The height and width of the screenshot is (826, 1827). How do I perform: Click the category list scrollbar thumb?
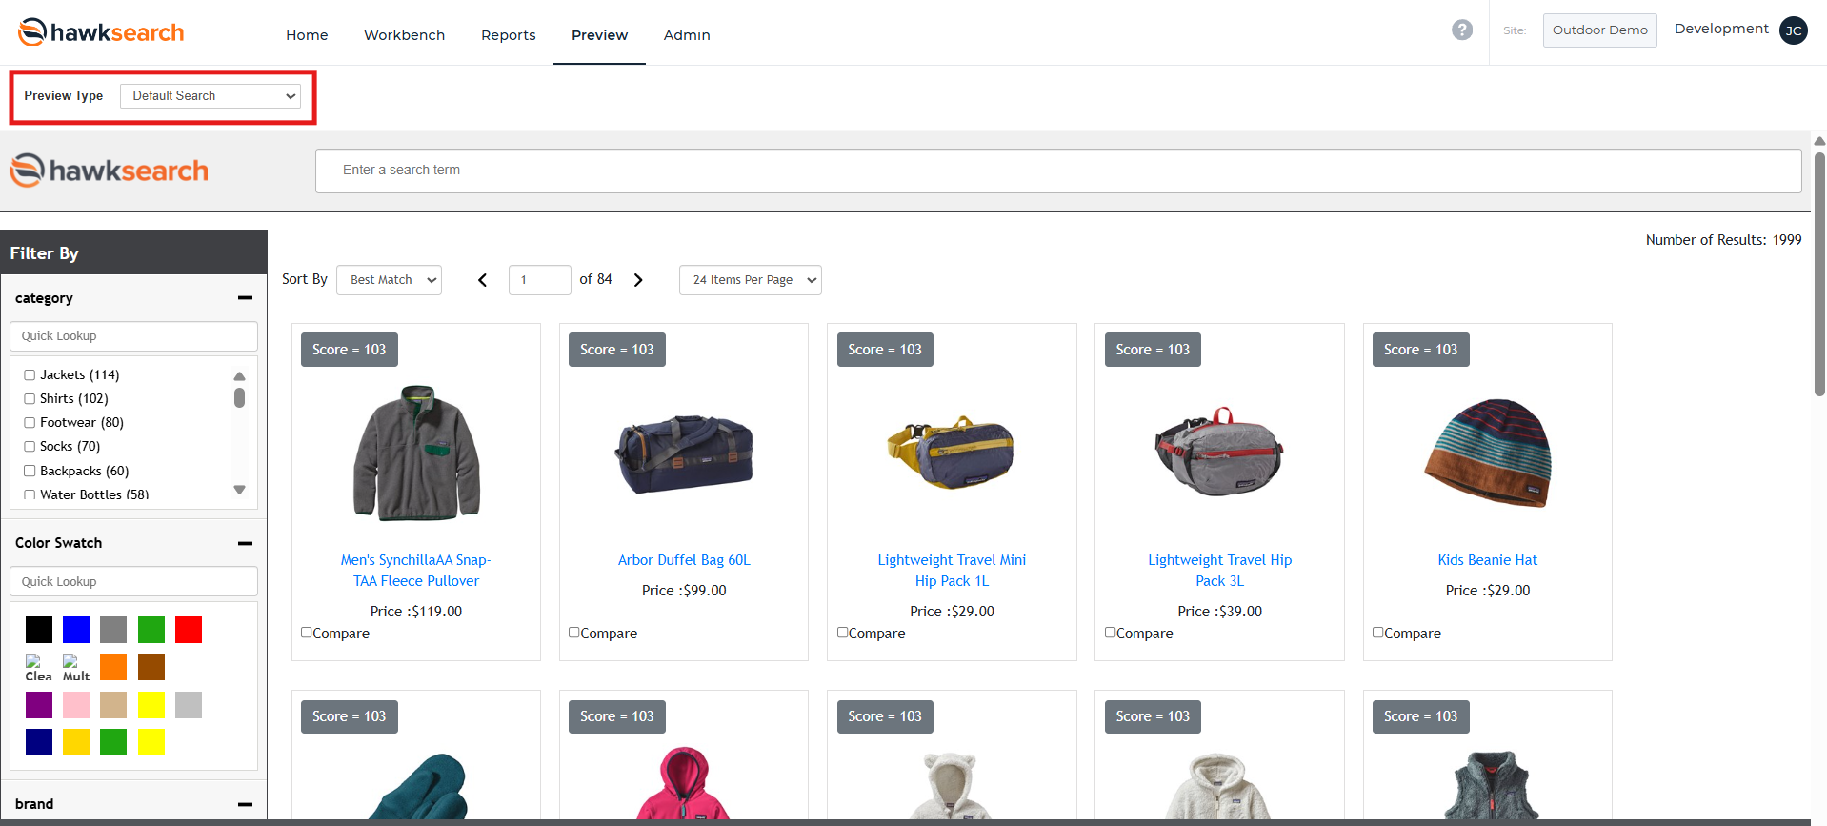[x=239, y=398]
